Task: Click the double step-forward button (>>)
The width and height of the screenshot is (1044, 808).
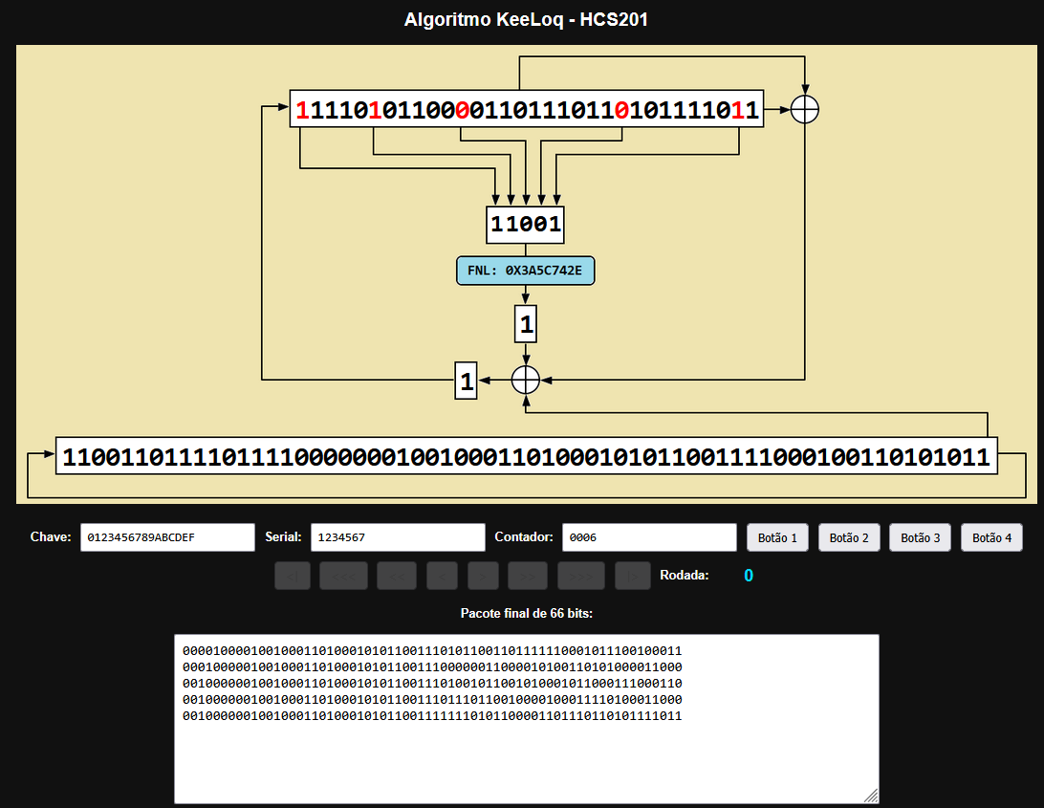Action: (x=528, y=576)
